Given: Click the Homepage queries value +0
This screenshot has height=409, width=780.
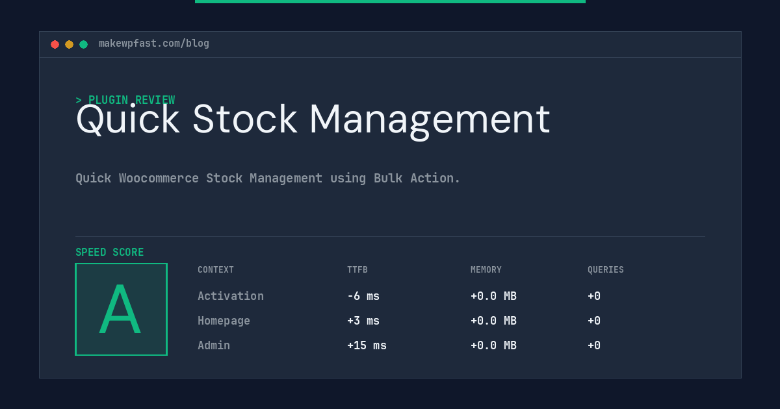Looking at the screenshot, I should click(594, 321).
